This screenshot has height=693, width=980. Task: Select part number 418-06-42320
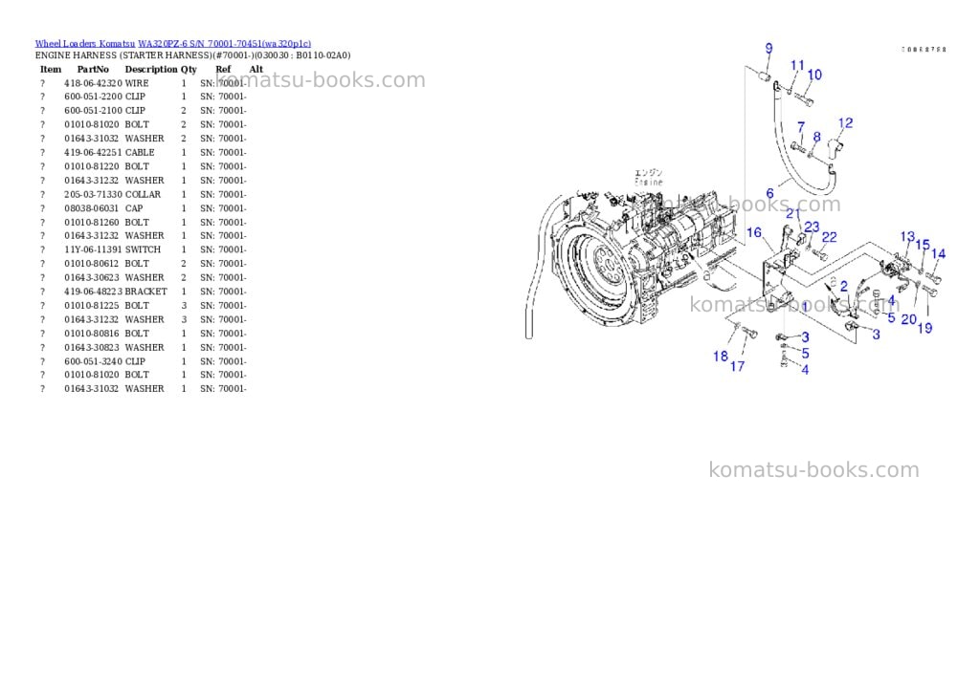(x=93, y=83)
